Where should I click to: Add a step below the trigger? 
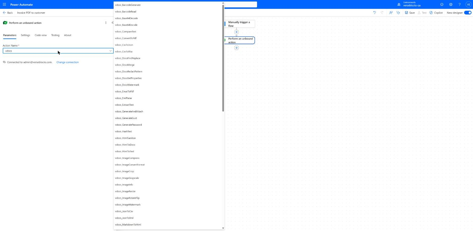[x=237, y=32]
